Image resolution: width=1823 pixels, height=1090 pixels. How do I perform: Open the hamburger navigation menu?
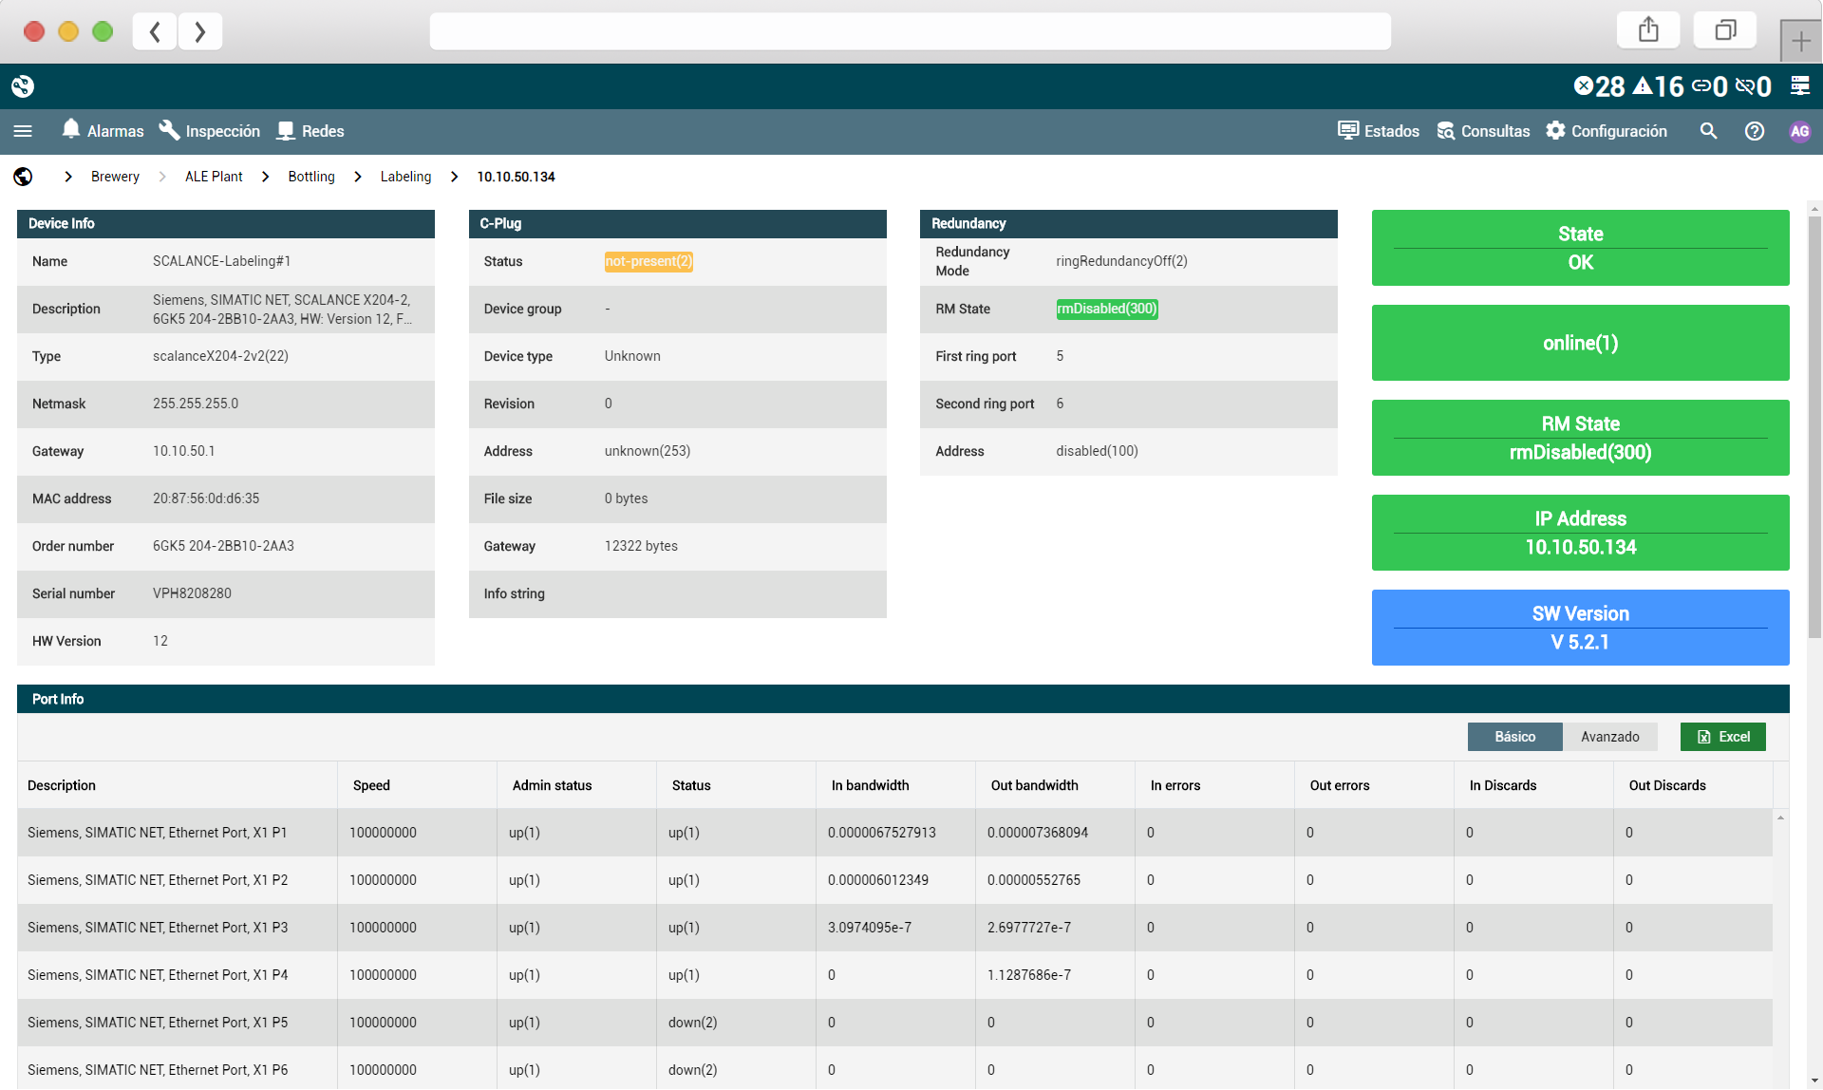coord(23,131)
